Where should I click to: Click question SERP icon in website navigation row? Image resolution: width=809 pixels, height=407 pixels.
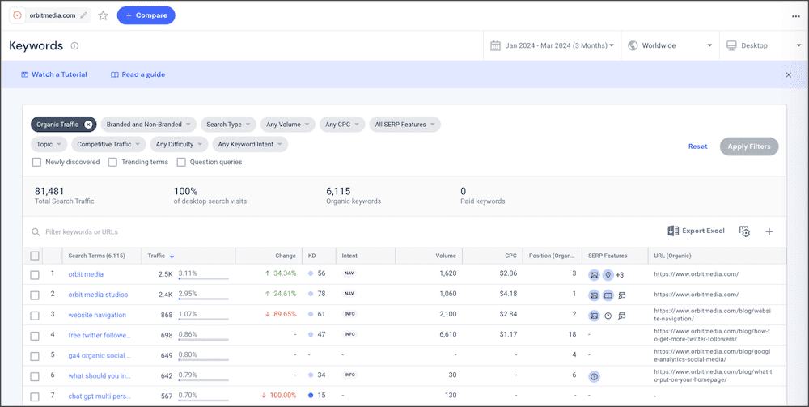[608, 316]
